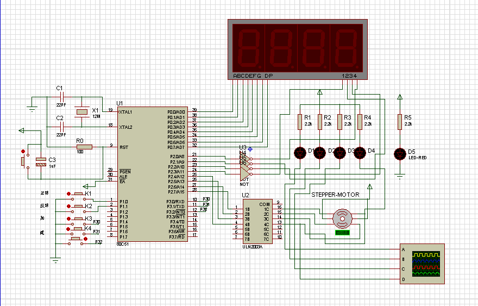Click the R1 resistor symbol
The height and width of the screenshot is (306, 478).
click(x=299, y=122)
